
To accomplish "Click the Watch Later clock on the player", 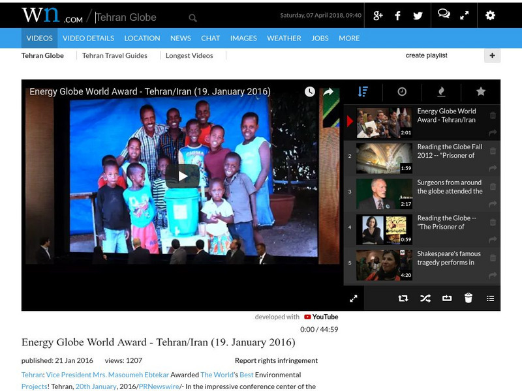I will point(309,93).
